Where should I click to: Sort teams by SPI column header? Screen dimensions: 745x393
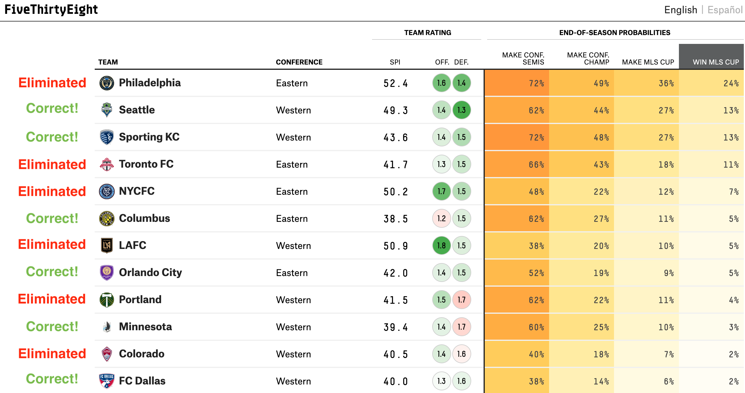[x=395, y=62]
